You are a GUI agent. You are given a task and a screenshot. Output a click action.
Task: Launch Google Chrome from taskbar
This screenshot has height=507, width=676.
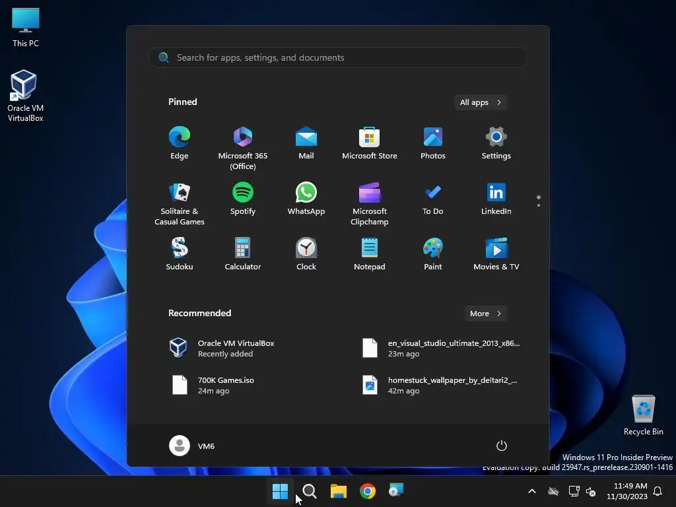(368, 491)
